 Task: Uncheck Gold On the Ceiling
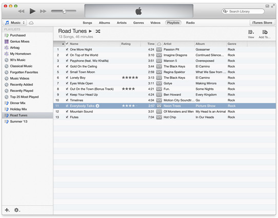click(67, 67)
